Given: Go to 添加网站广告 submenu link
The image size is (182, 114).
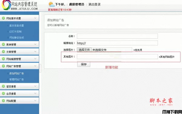Looking at the screenshot, I should 16,73.
